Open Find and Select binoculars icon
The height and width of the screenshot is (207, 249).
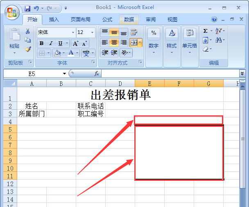coord(219,40)
